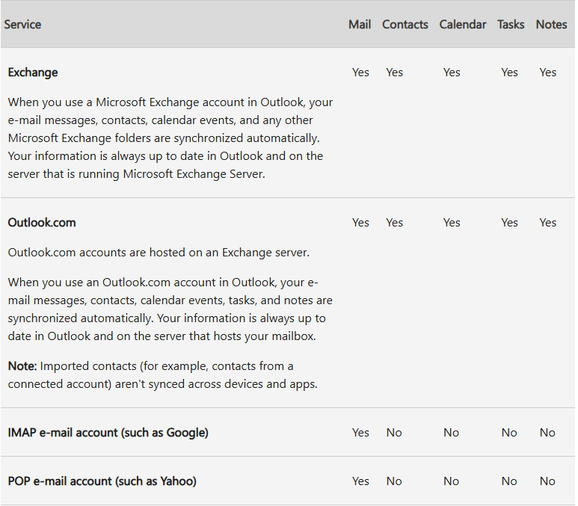Click the bold Exchange service title
The width and height of the screenshot is (578, 506).
pyautogui.click(x=33, y=72)
